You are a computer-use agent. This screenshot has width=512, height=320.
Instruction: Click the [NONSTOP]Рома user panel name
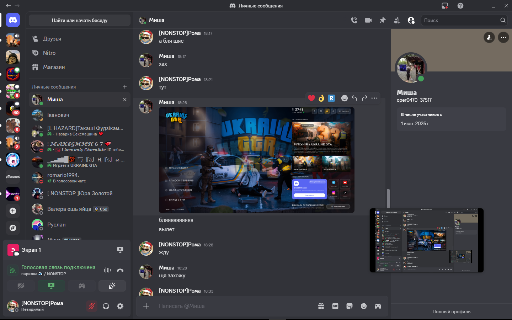(x=42, y=303)
